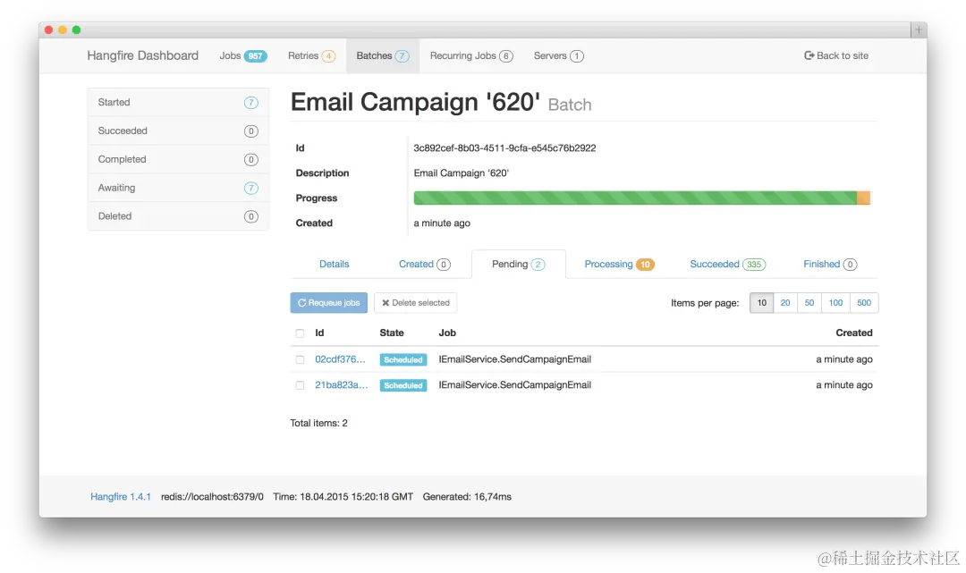Click the orange processing segment of progress bar
Image resolution: width=966 pixels, height=573 pixels.
864,198
